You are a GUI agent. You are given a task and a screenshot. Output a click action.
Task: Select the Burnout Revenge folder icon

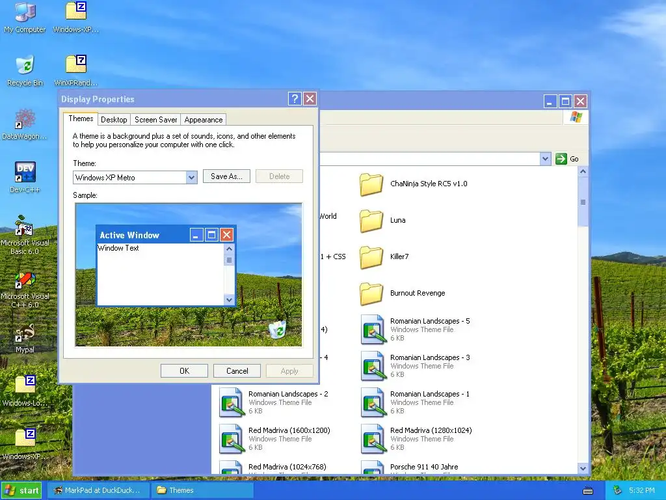tap(371, 294)
